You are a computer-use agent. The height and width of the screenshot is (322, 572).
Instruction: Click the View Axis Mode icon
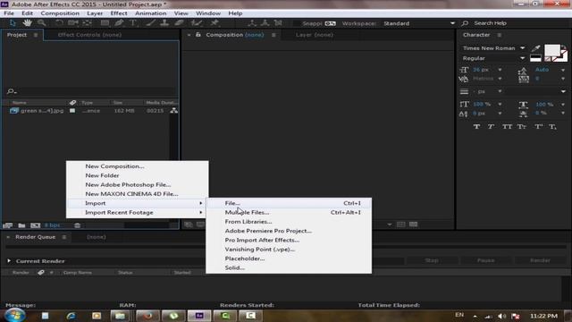click(x=278, y=23)
